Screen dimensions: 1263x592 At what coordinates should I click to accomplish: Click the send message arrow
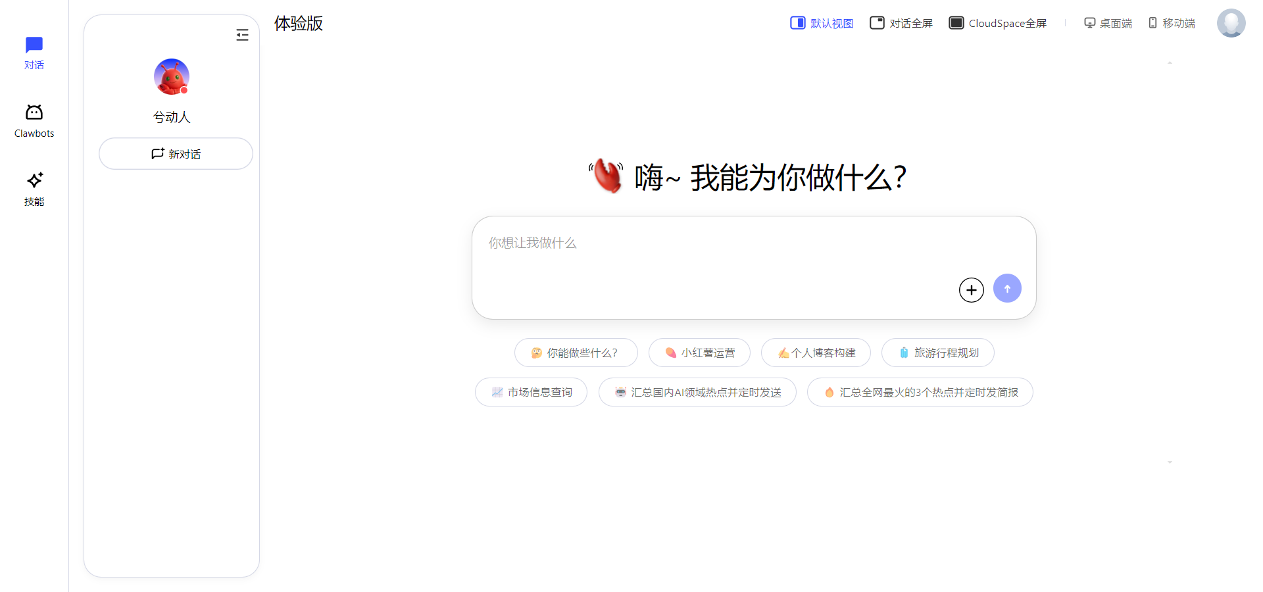(x=1007, y=288)
